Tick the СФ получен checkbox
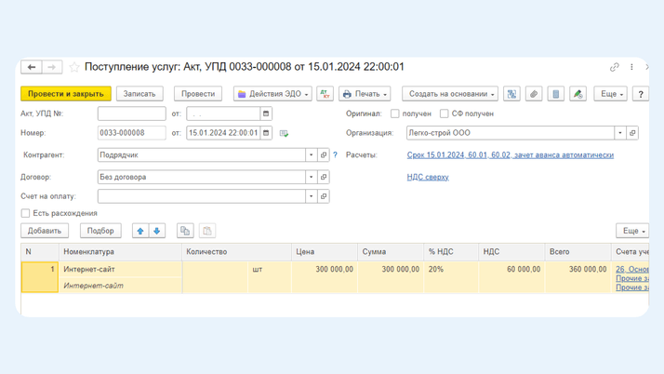The height and width of the screenshot is (374, 664). pos(444,114)
